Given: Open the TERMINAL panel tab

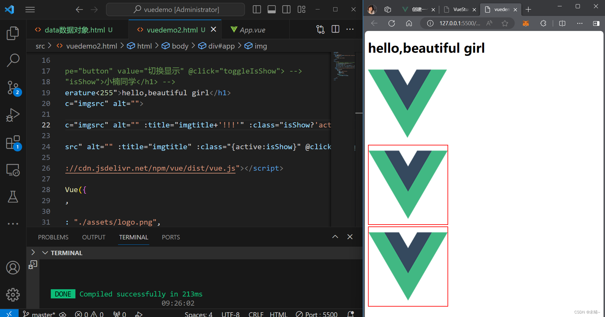Looking at the screenshot, I should (x=133, y=237).
